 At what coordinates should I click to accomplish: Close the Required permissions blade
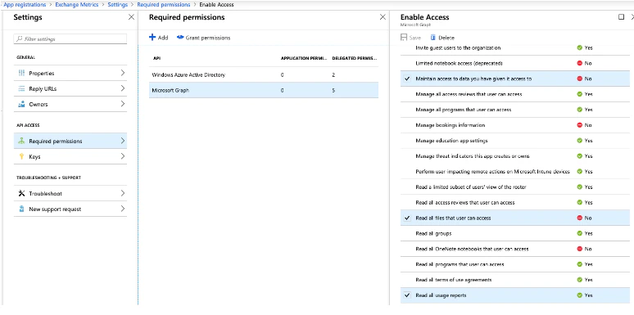(x=383, y=17)
